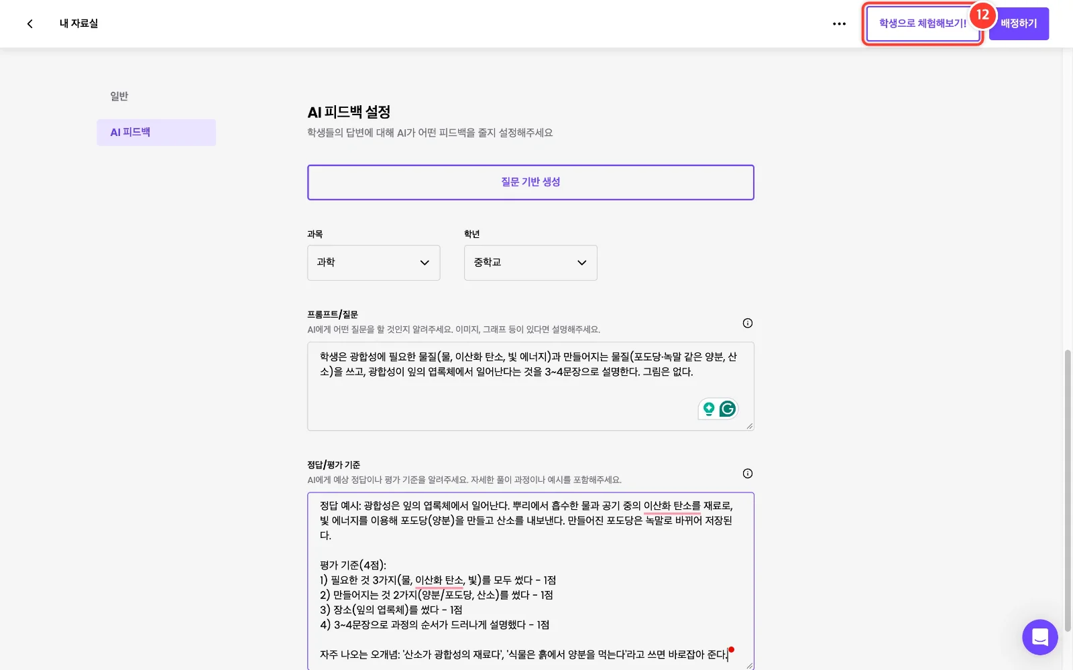The image size is (1073, 670).
Task: Select the AI 피드백 sidebar tab
Action: [156, 133]
